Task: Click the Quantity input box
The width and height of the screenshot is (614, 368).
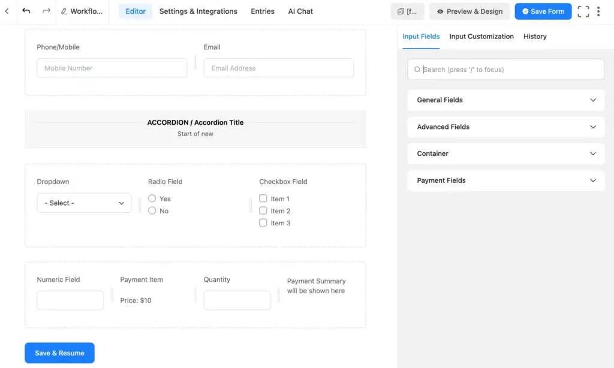Action: pos(237,300)
